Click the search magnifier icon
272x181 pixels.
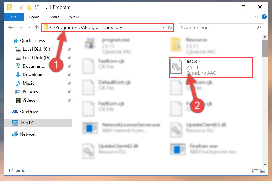pyautogui.click(x=259, y=27)
